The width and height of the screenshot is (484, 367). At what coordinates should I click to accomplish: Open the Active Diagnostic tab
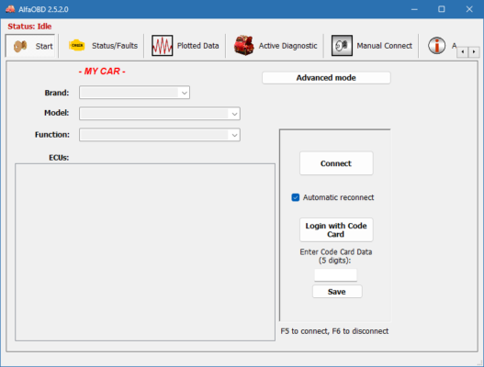(276, 46)
